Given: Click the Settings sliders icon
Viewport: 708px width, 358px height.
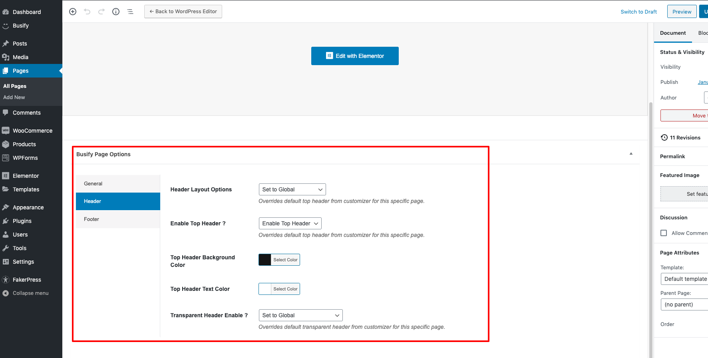Looking at the screenshot, I should click(x=6, y=262).
